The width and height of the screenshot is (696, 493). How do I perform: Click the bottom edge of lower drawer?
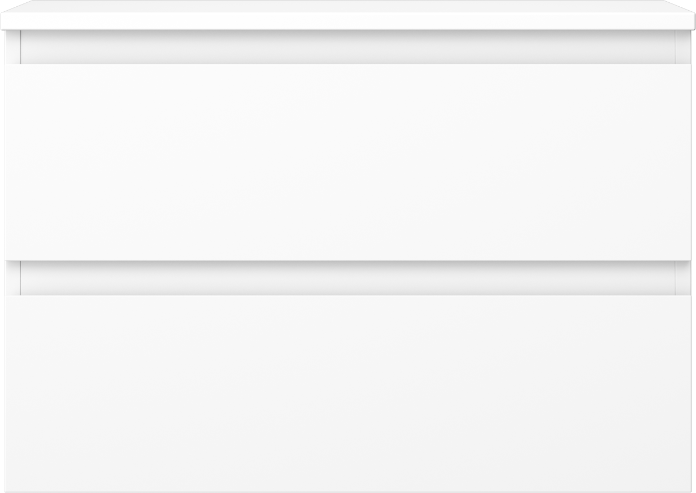pyautogui.click(x=347, y=490)
